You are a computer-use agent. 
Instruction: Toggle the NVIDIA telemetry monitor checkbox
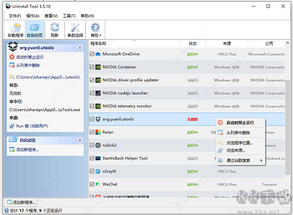(92, 106)
